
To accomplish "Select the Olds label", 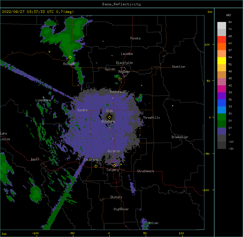I will point(109,111).
